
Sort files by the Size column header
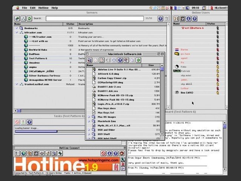tap(151, 65)
